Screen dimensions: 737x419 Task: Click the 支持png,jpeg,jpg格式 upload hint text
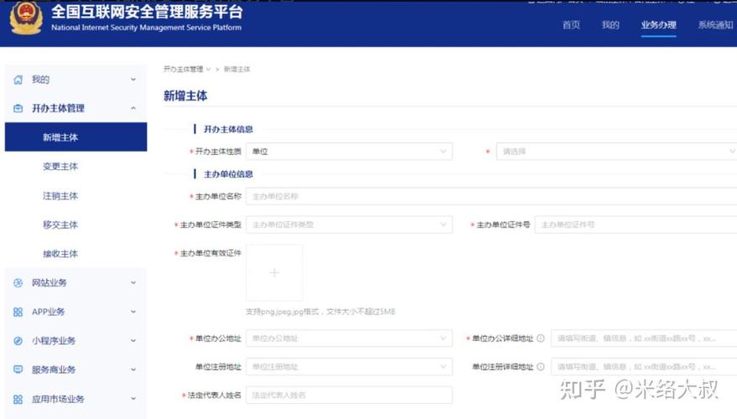click(x=320, y=312)
